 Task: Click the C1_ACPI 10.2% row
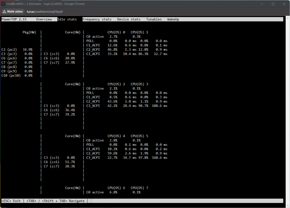pyautogui.click(x=127, y=149)
